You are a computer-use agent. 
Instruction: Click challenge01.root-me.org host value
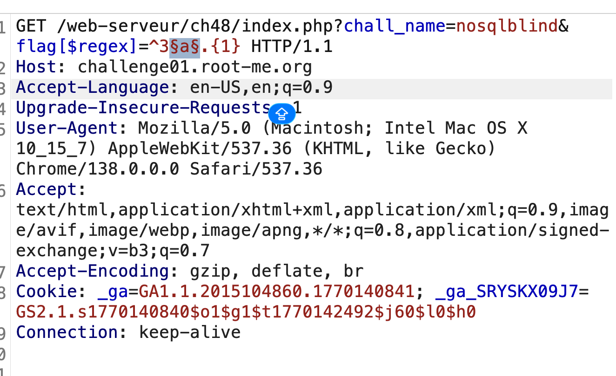[194, 67]
